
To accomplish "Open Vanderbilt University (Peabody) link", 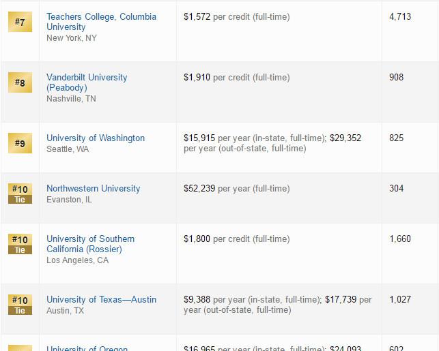I will coord(87,82).
